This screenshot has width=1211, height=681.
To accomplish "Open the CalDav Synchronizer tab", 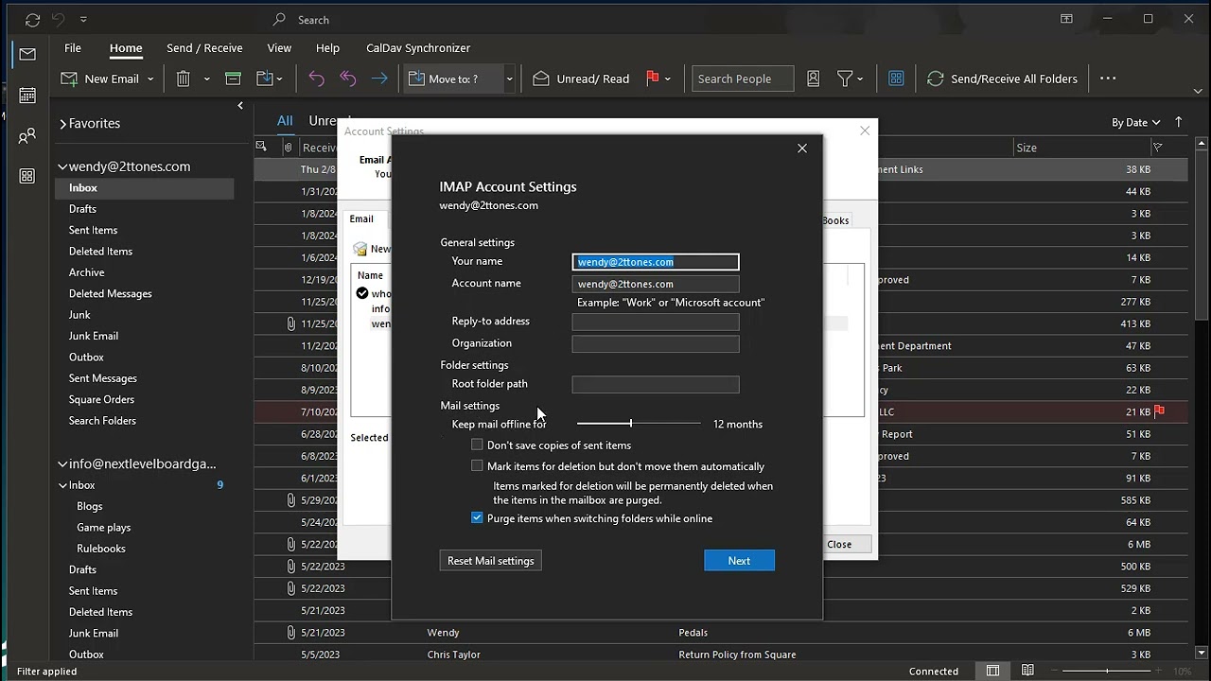I will point(418,48).
